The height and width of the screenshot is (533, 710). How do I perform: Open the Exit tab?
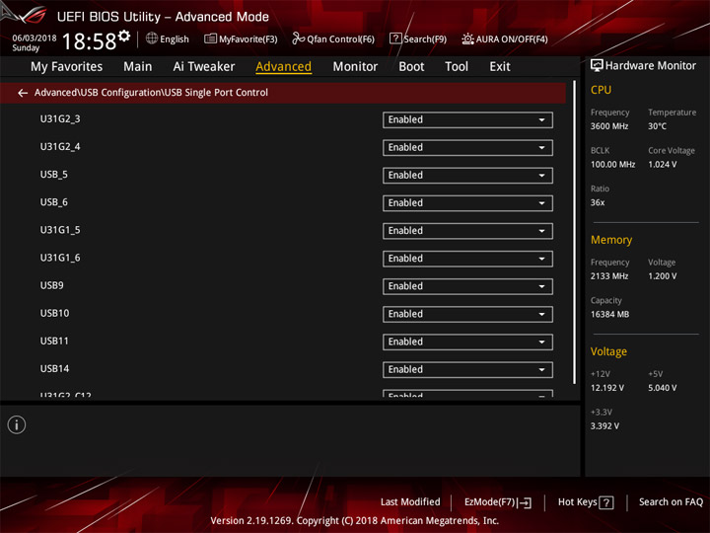(x=500, y=67)
